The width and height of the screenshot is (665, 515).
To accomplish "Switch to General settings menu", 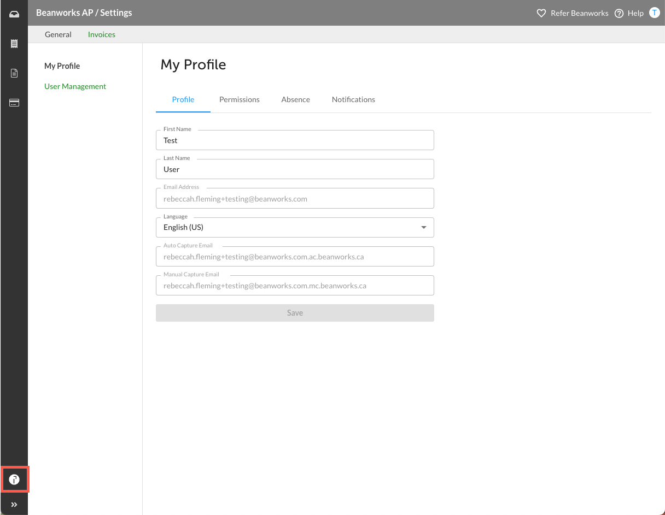I will point(58,34).
